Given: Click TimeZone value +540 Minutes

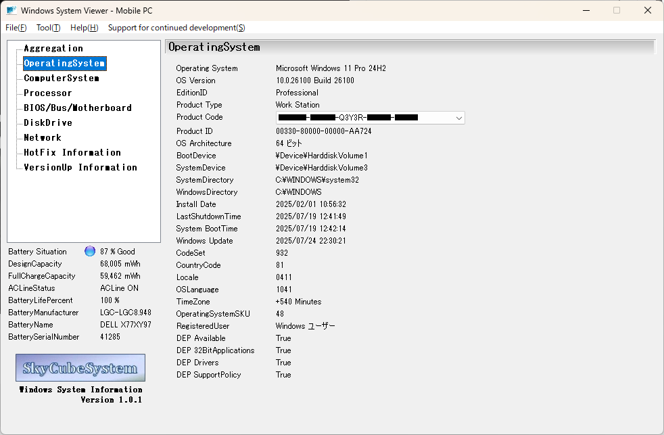Looking at the screenshot, I should tap(298, 302).
